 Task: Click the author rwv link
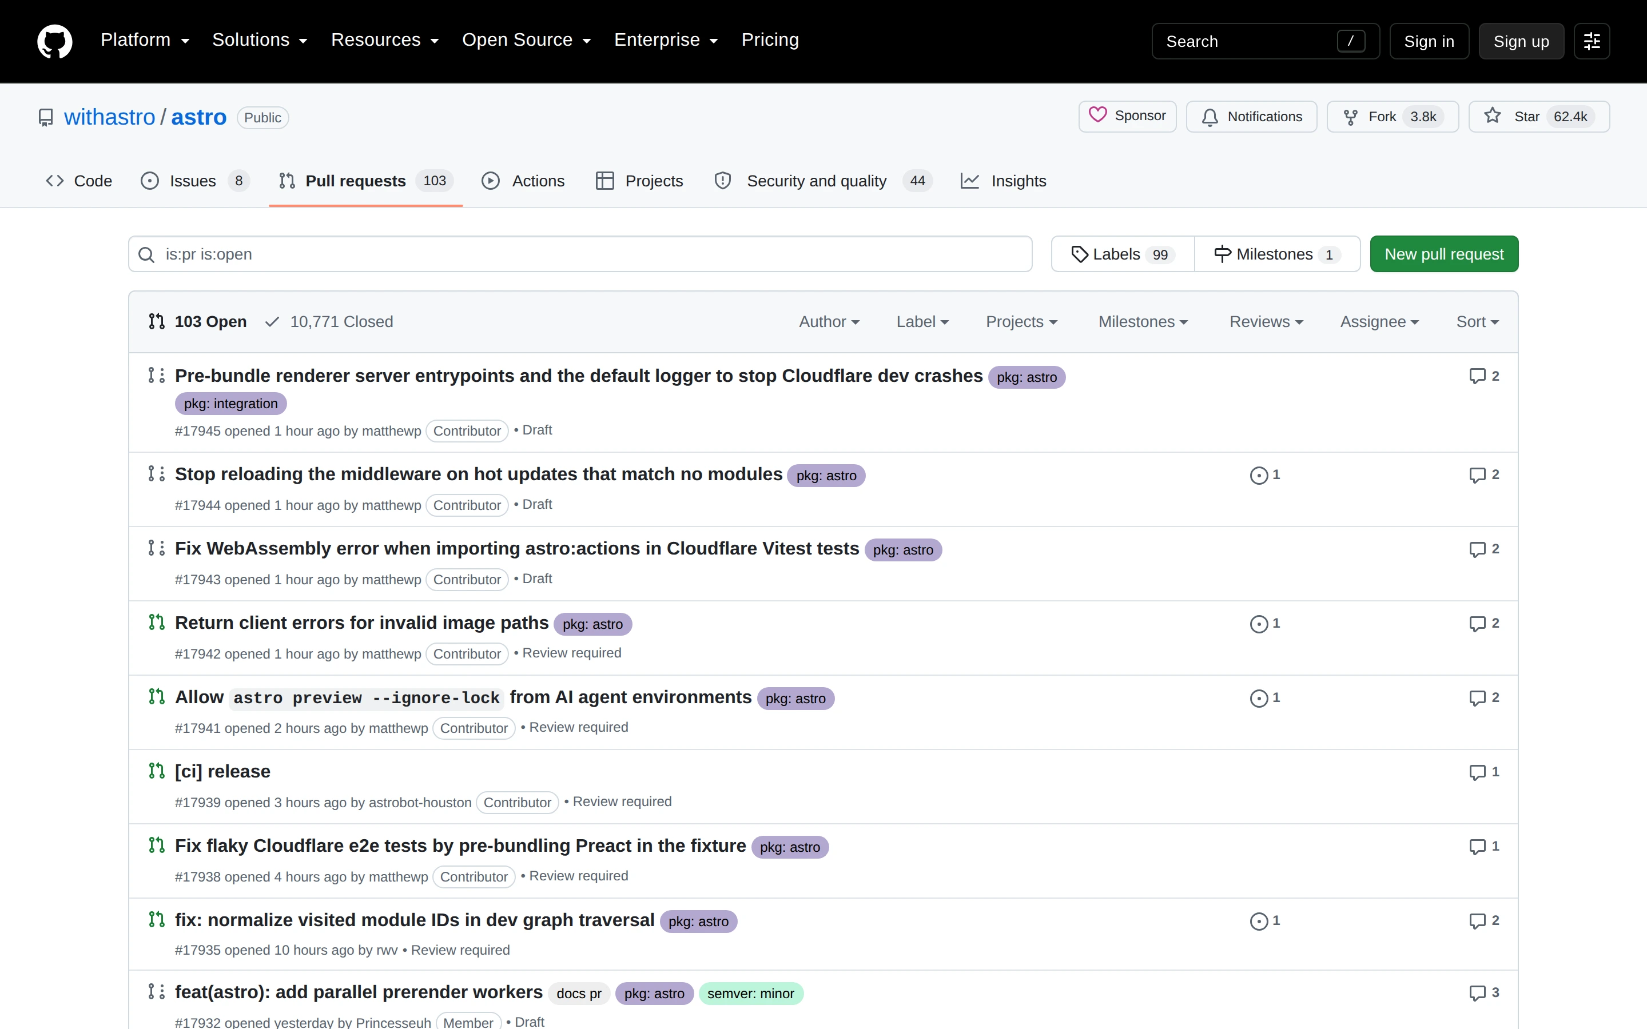click(x=387, y=950)
